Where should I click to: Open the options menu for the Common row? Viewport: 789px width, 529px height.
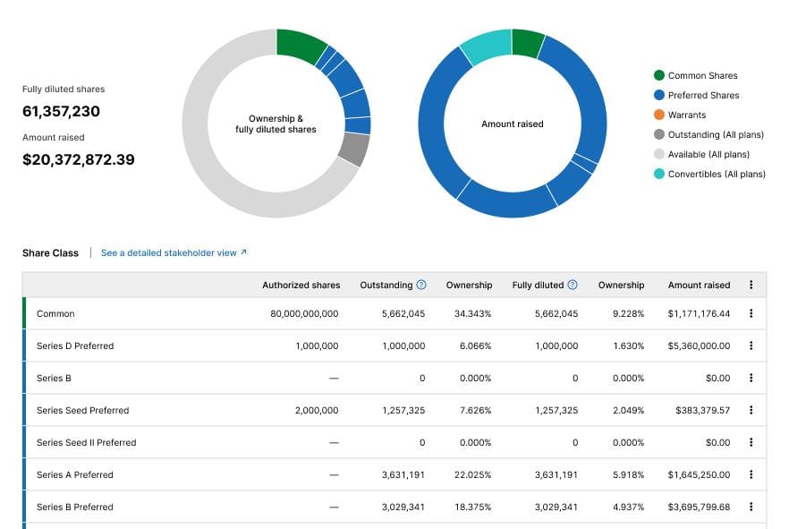tap(751, 313)
